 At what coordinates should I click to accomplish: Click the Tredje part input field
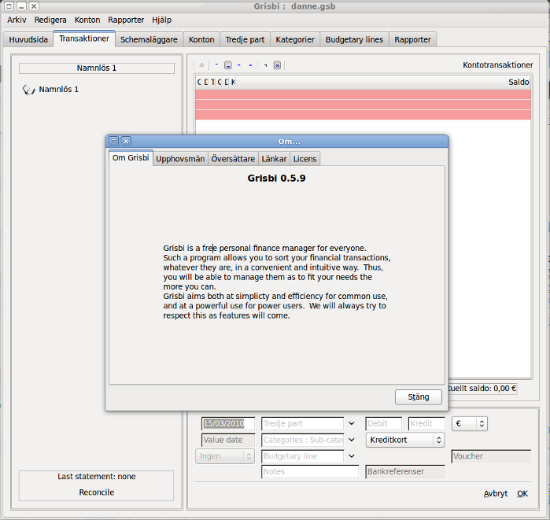pyautogui.click(x=303, y=423)
